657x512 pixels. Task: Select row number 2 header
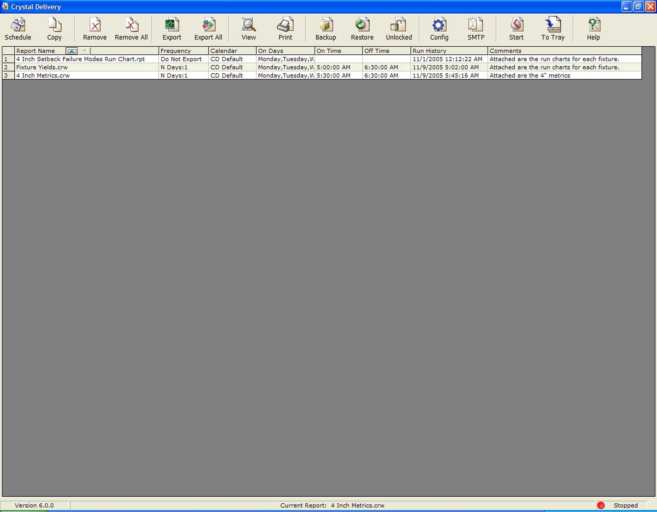pos(8,67)
